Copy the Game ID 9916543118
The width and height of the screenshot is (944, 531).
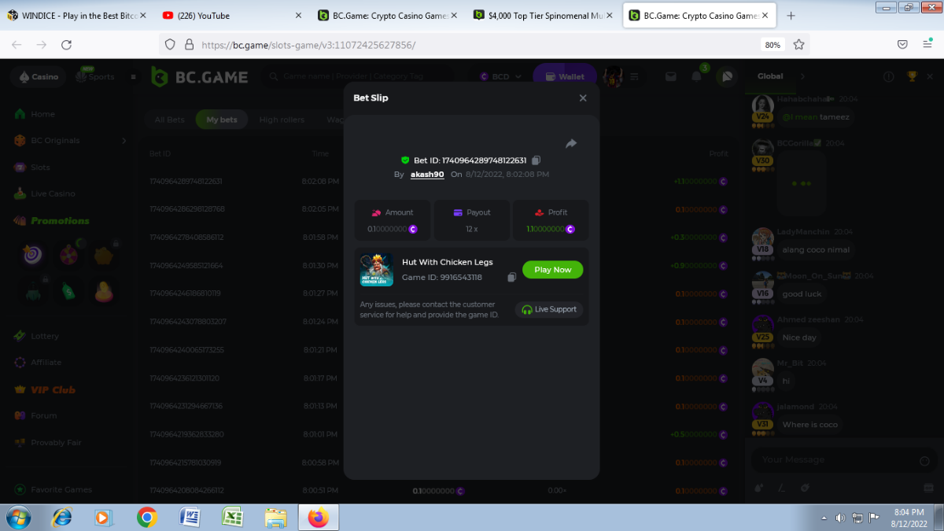click(511, 278)
